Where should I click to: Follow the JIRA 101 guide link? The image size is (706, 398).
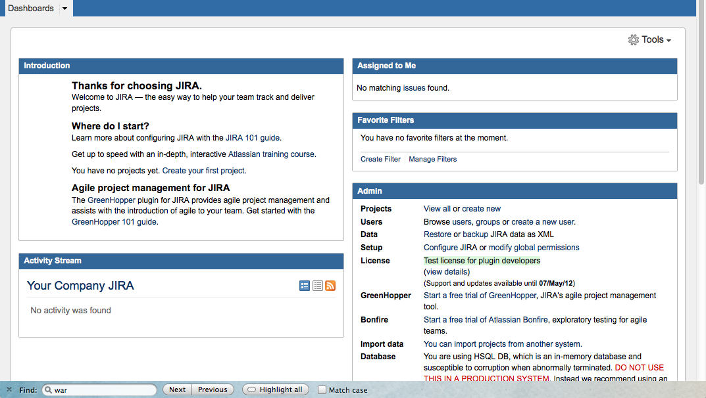(253, 138)
